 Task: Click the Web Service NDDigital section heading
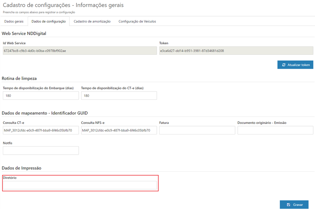pyautogui.click(x=24, y=33)
